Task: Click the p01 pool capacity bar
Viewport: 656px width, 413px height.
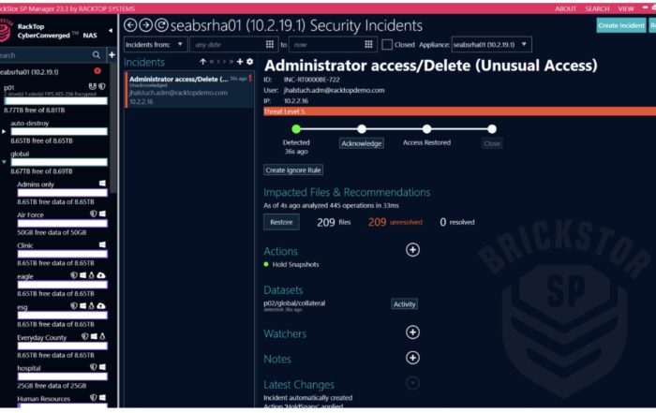Action: pos(55,101)
